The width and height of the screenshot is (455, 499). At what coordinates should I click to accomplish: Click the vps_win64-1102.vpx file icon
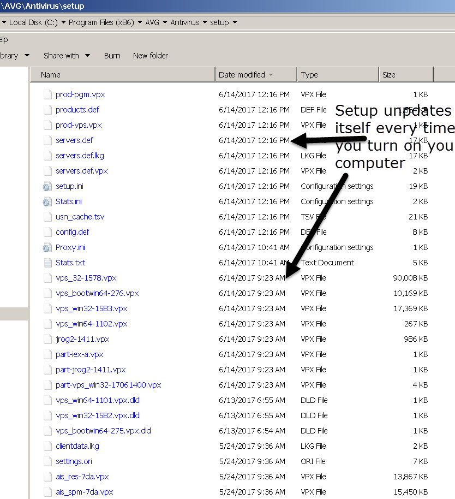(47, 324)
